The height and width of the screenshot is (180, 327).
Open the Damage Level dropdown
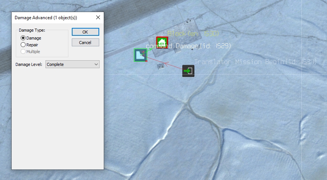73,64
